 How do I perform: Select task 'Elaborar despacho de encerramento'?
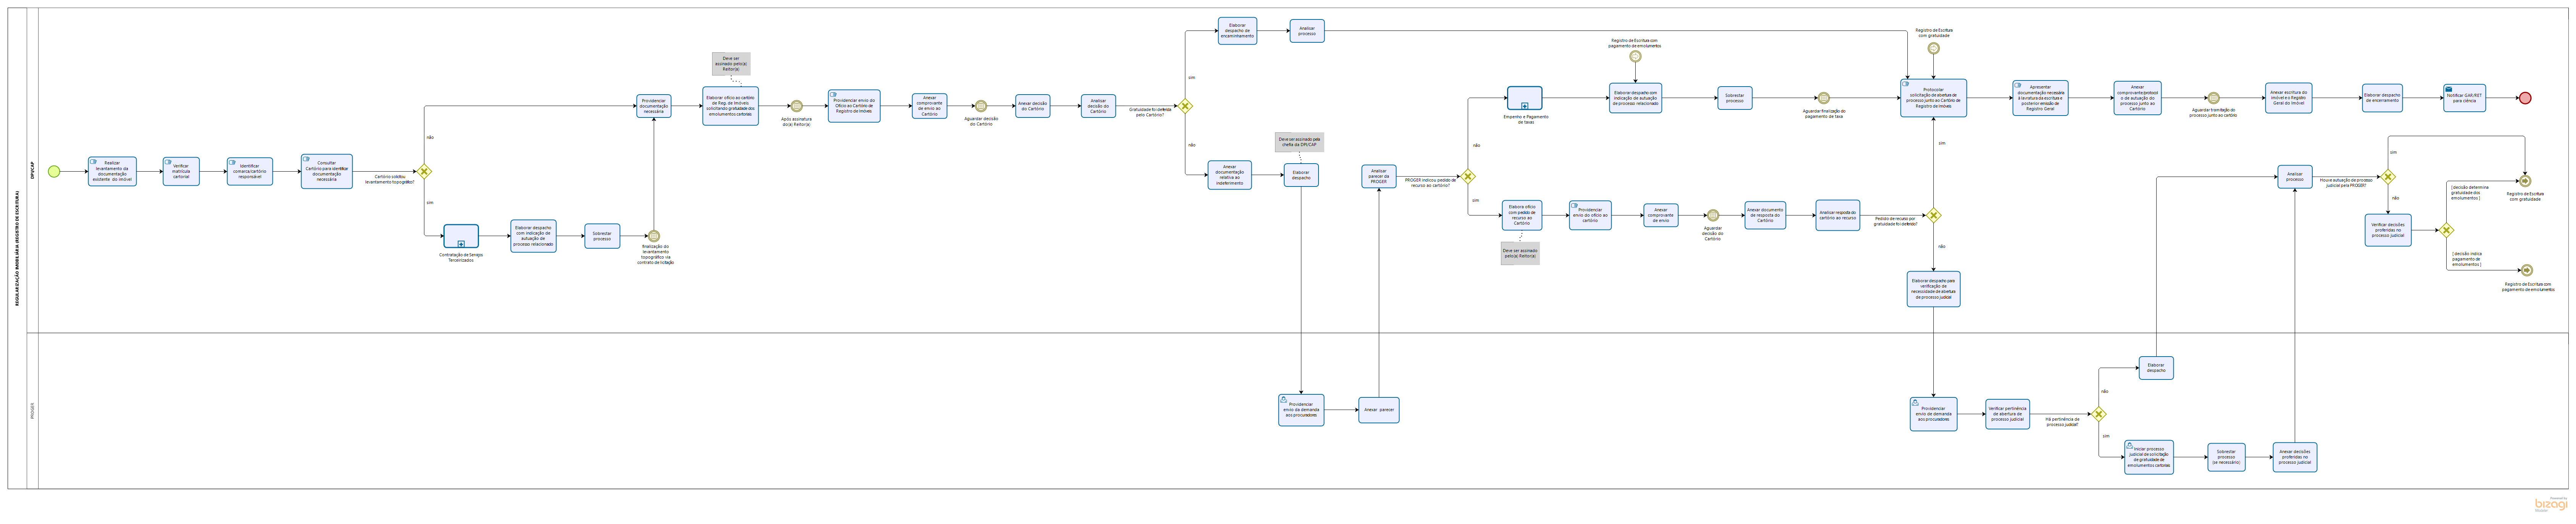pyautogui.click(x=2383, y=98)
